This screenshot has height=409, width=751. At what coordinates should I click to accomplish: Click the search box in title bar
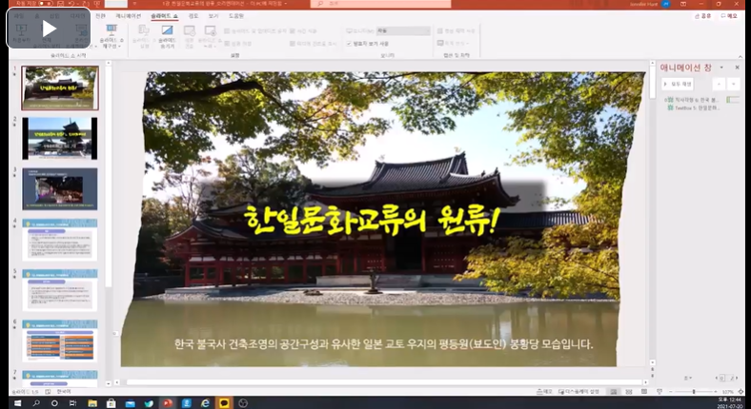point(381,4)
